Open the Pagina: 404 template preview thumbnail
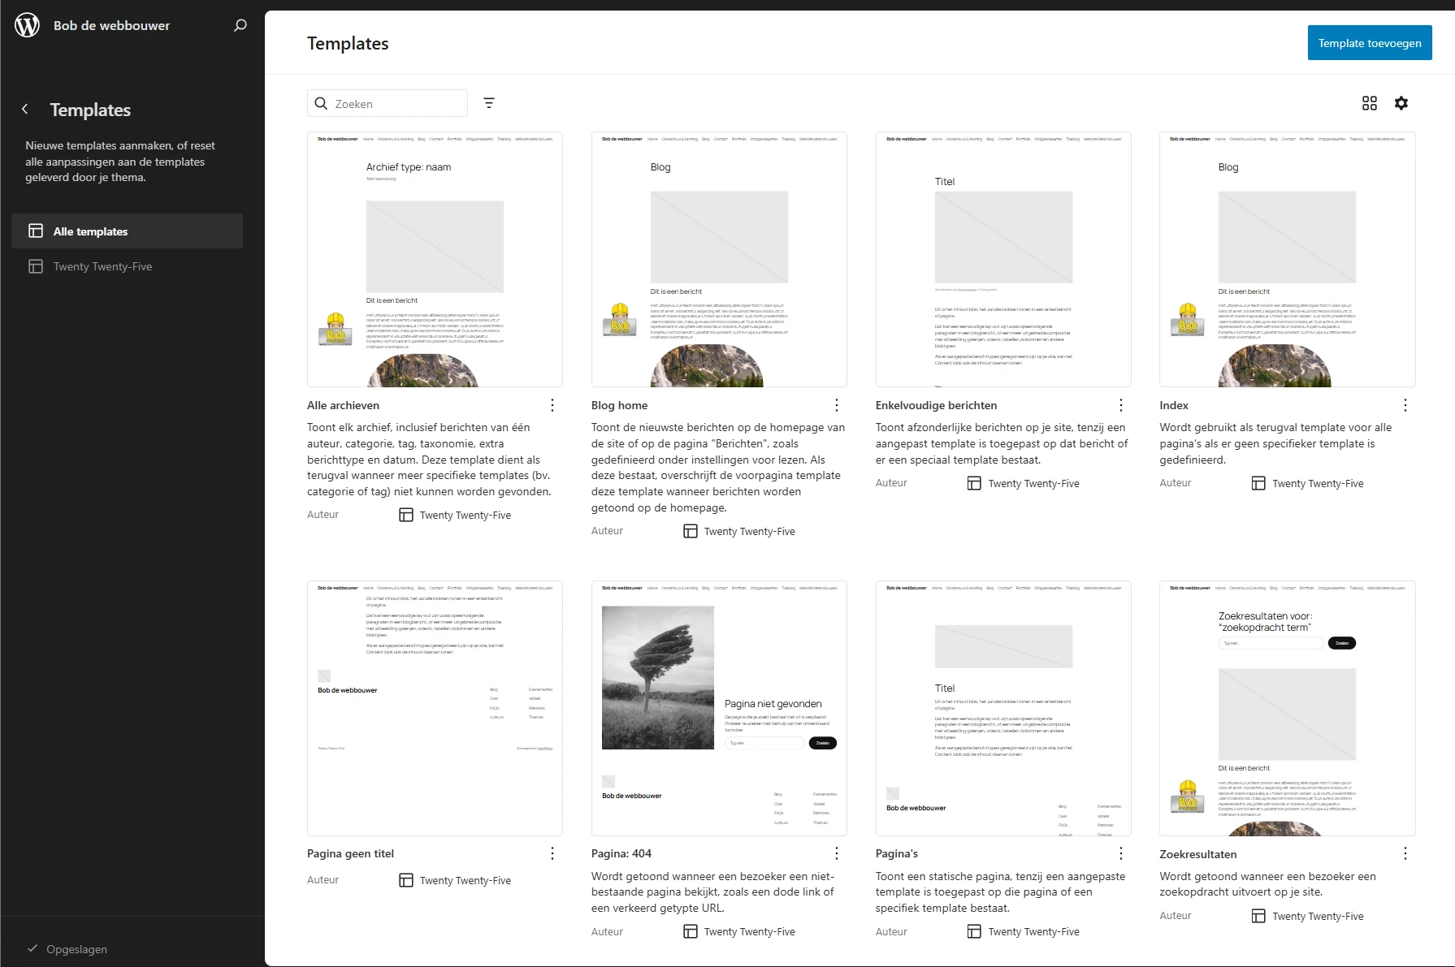The image size is (1455, 967). click(718, 707)
